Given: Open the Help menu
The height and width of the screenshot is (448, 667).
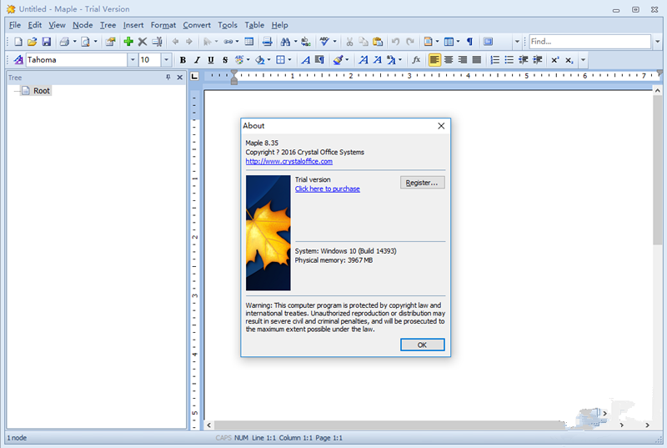Looking at the screenshot, I should point(279,25).
